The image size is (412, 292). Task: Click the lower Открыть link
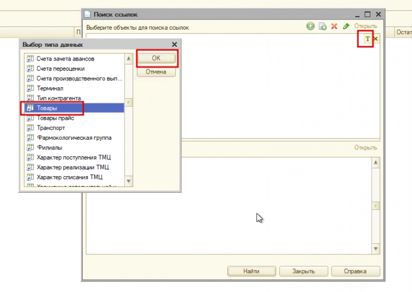(x=365, y=148)
